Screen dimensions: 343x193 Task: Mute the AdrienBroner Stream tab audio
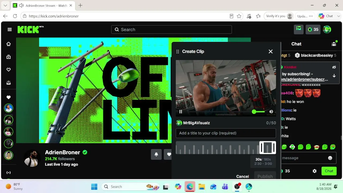click(x=21, y=5)
